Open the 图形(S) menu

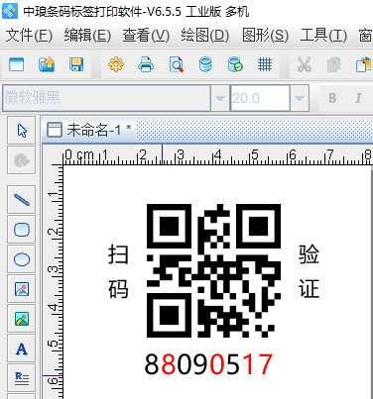[265, 36]
